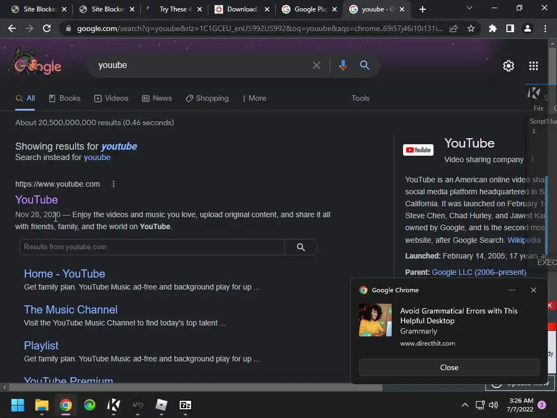The height and width of the screenshot is (418, 557).
Task: Open Wikipedia link in knowledge panel
Action: 524,240
